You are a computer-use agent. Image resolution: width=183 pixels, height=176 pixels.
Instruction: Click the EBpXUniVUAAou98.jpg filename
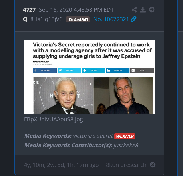[x=53, y=119]
